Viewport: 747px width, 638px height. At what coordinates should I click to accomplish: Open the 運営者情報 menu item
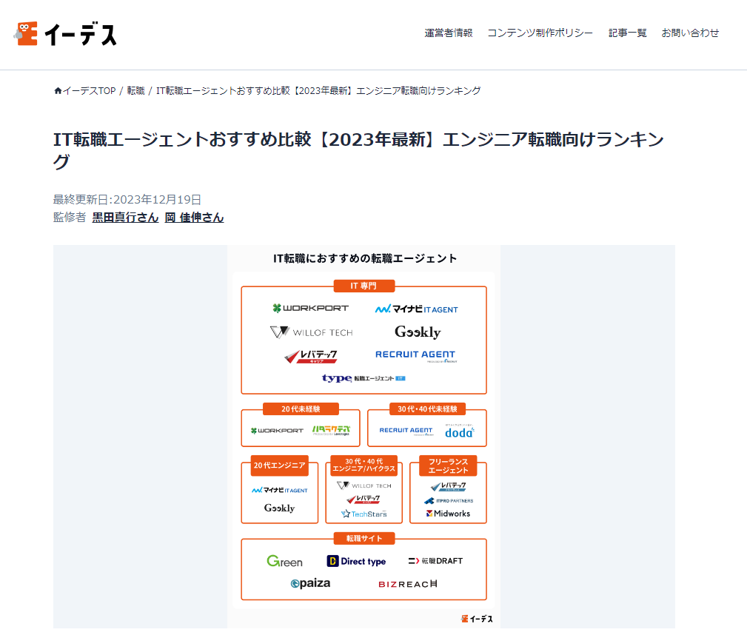point(449,33)
